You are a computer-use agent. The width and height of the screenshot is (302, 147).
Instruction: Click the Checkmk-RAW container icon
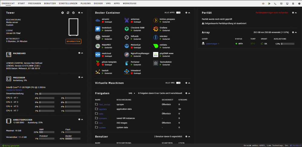point(127,29)
